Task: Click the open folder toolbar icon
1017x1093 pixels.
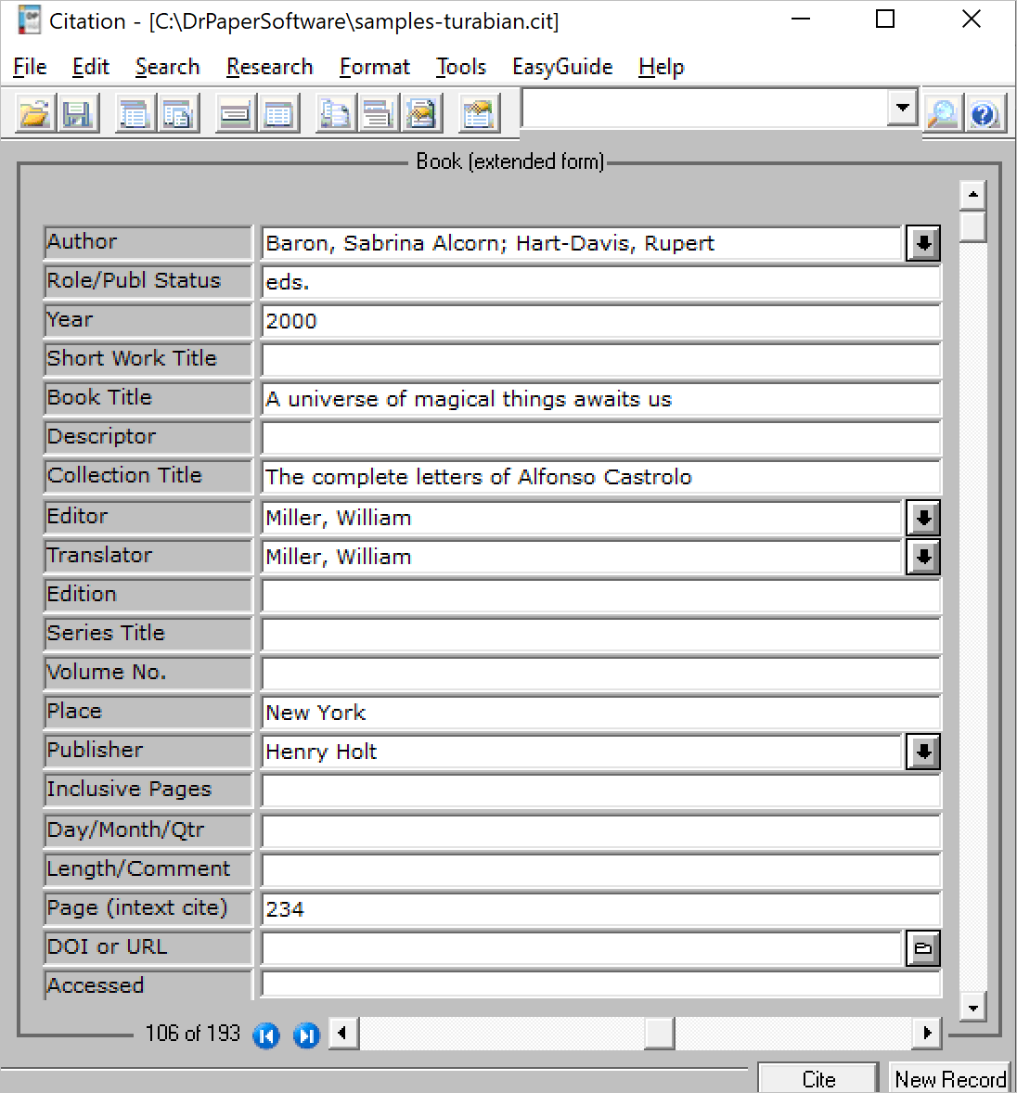Action: coord(34,114)
